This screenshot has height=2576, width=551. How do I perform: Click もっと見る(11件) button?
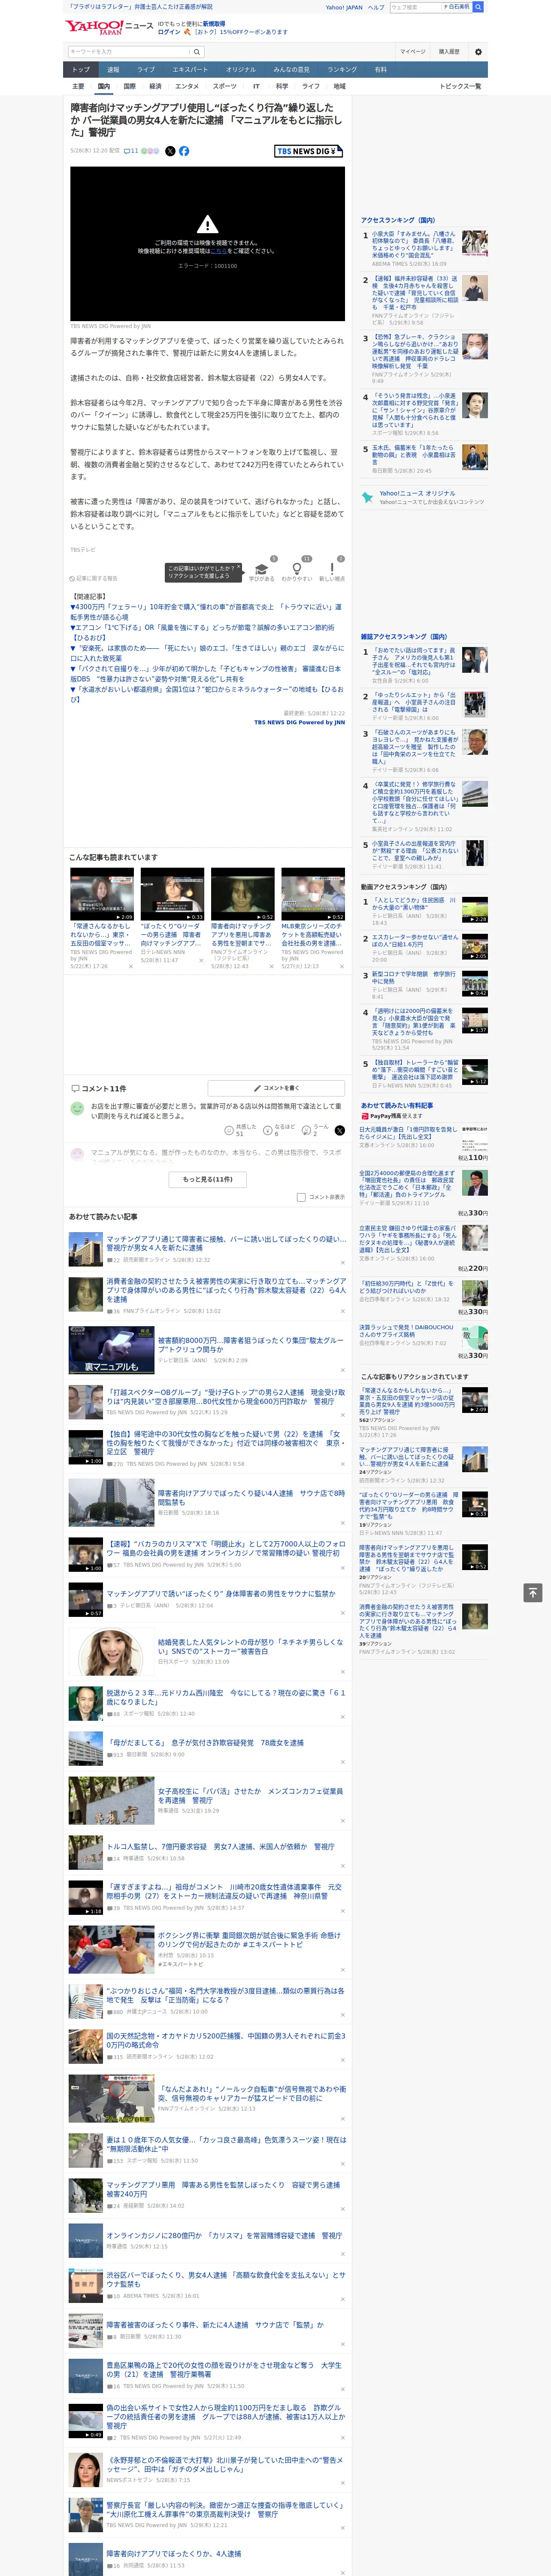point(208,1179)
